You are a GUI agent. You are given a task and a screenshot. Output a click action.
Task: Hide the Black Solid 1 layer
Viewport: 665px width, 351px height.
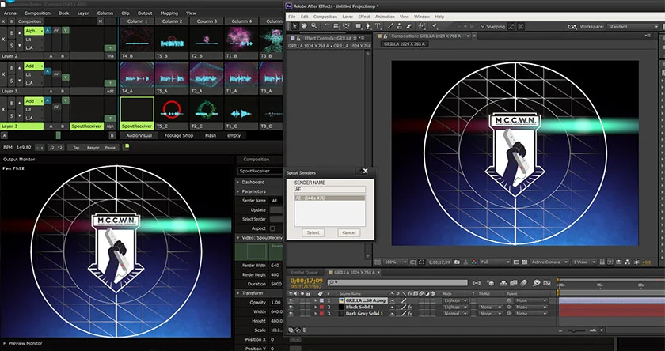point(291,307)
